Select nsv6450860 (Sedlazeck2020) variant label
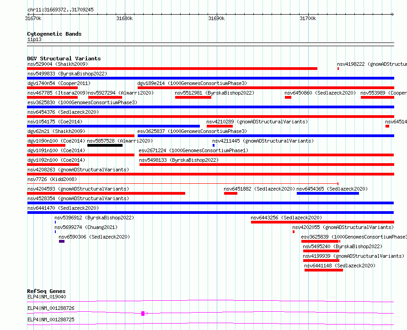Viewport: 407px width, 330px height. tap(320, 93)
